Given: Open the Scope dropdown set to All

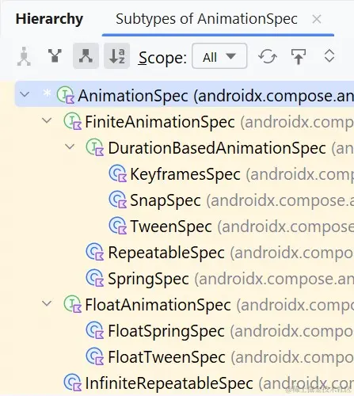Looking at the screenshot, I should pos(219,56).
